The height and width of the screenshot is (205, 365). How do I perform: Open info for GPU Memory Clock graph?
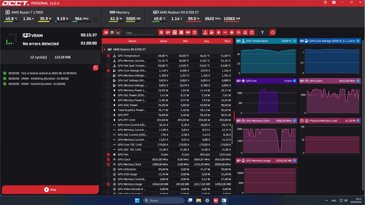295,121
